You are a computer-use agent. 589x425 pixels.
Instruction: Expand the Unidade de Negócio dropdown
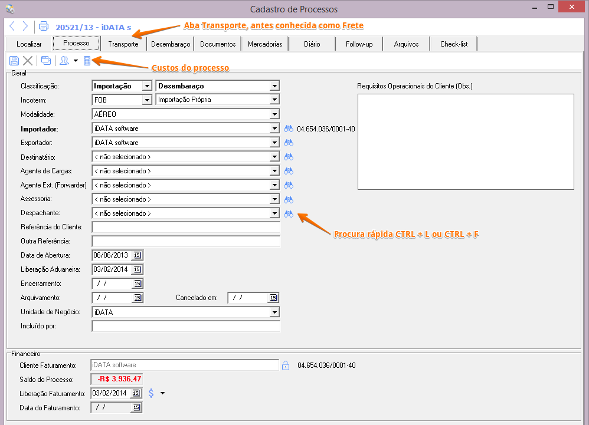[274, 312]
